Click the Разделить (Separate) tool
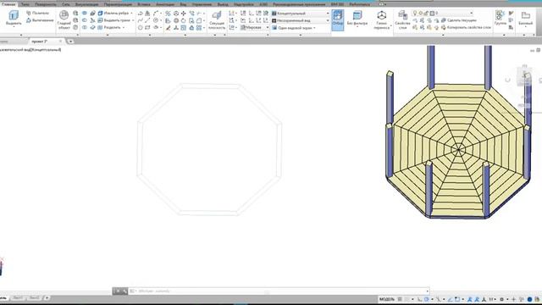 109,27
